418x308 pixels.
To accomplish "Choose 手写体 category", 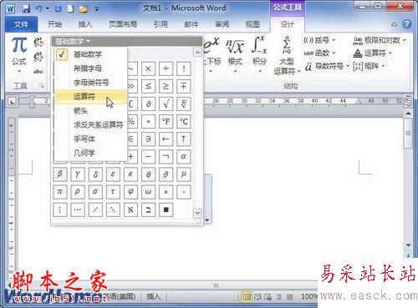I will [91, 139].
